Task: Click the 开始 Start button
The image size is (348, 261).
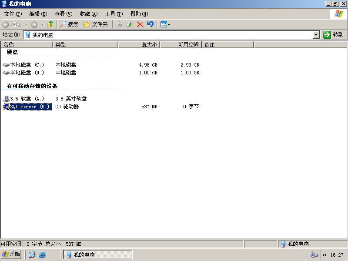Action: tap(11, 254)
